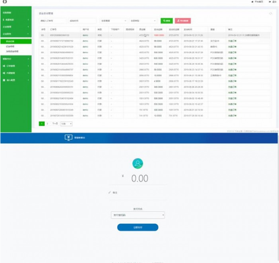Click the faint refresh icon on the table card
Screen dimensions: 279x263
271,14
